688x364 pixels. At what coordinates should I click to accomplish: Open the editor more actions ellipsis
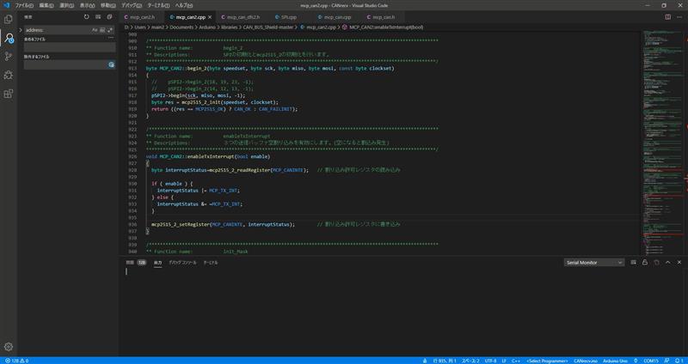679,17
